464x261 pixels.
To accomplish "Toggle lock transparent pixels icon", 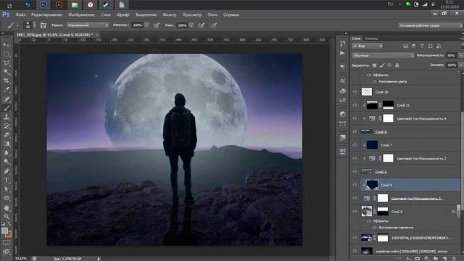I will point(374,65).
